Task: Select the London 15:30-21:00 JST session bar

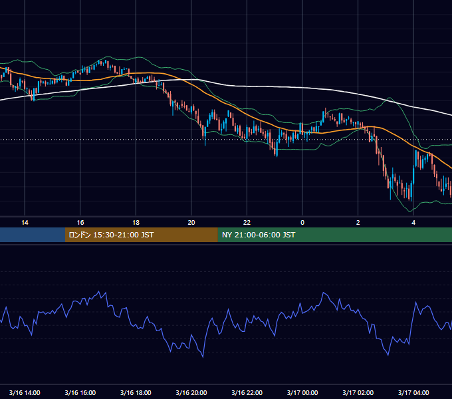Action: click(141, 235)
